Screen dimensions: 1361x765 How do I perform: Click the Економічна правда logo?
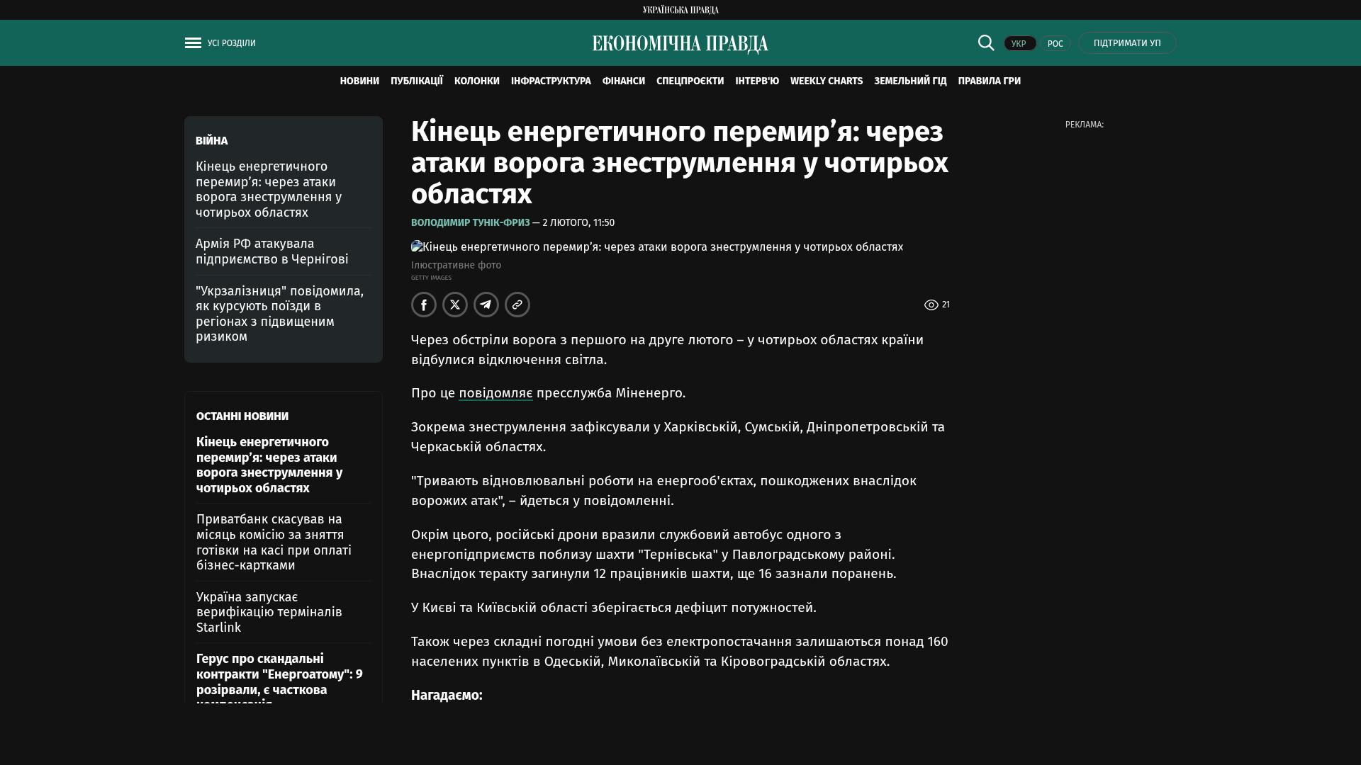680,44
